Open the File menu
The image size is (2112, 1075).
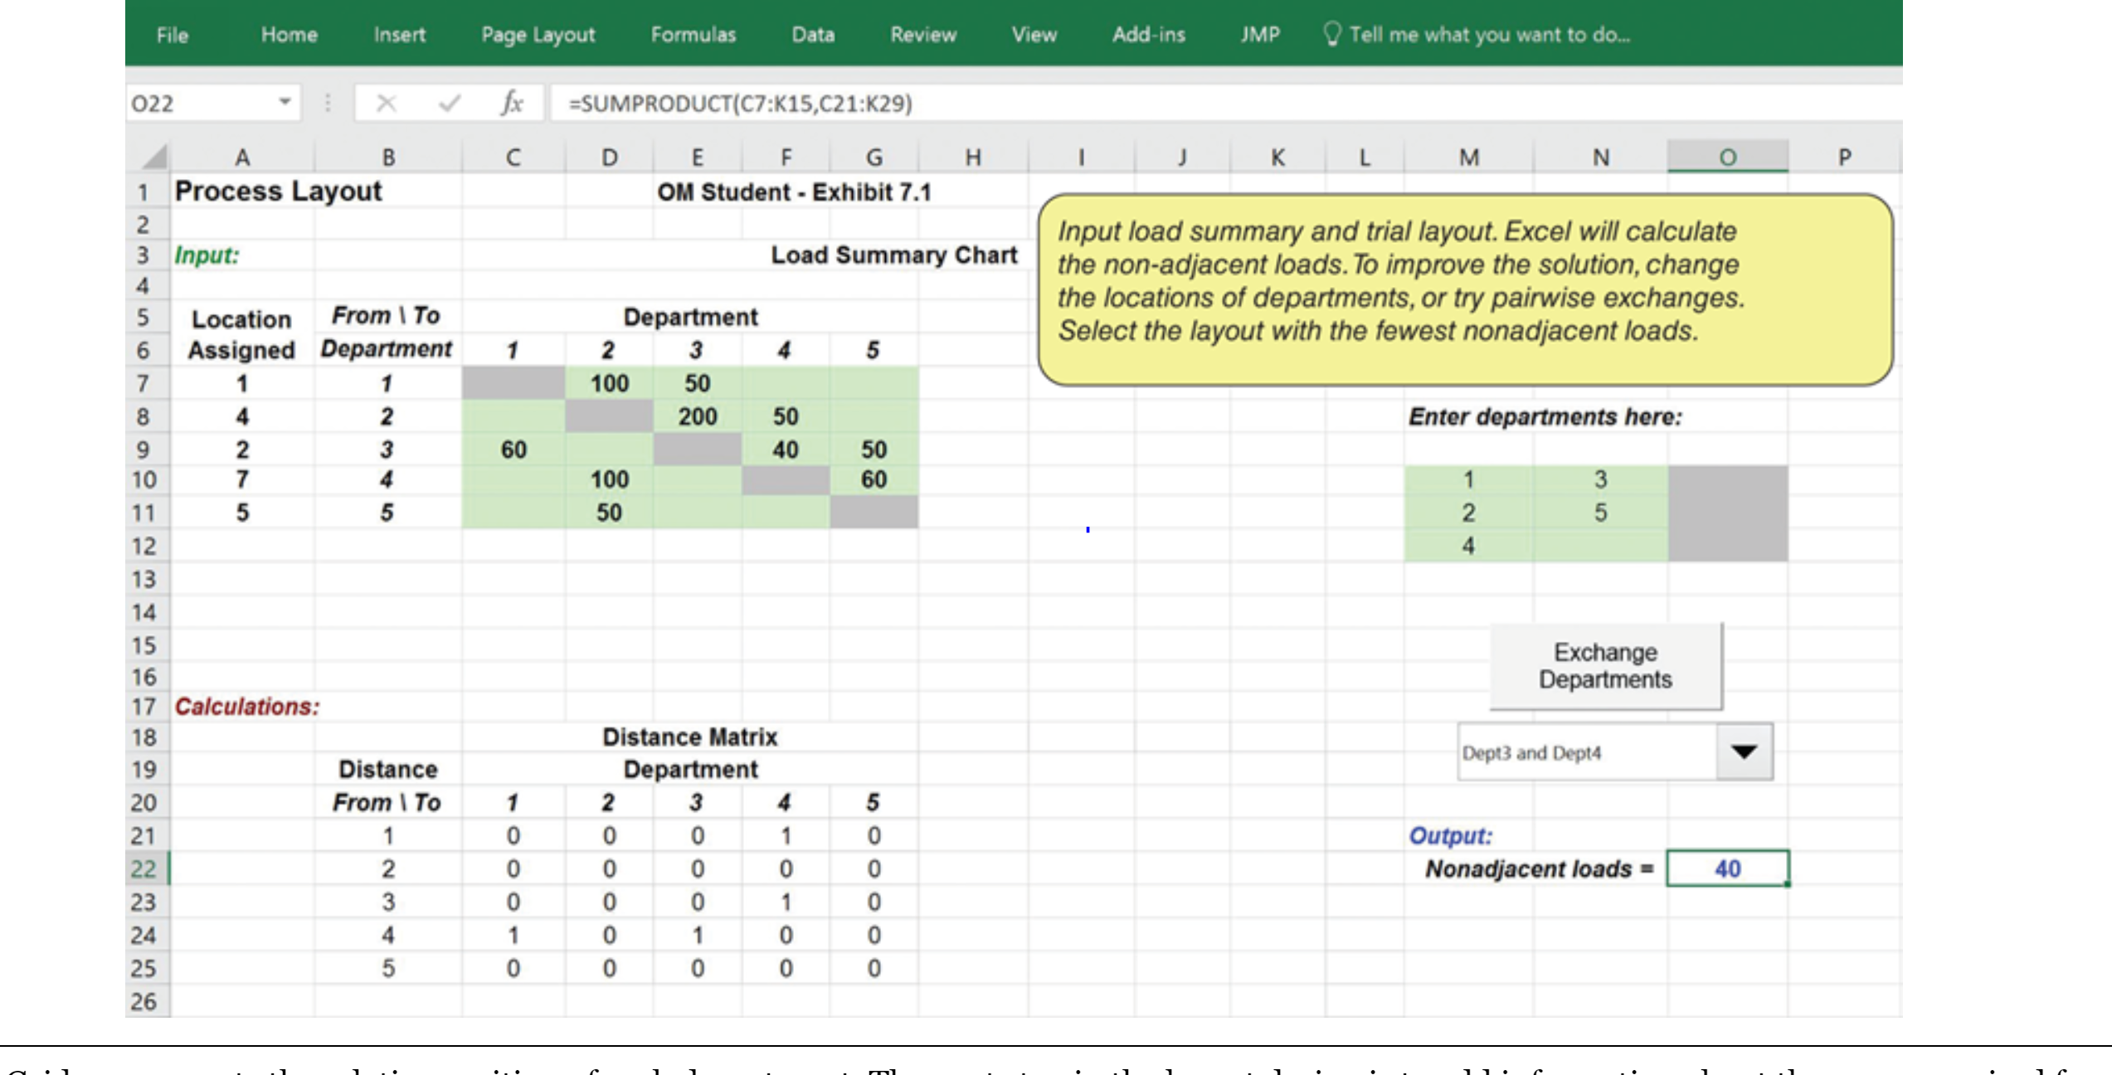click(173, 35)
